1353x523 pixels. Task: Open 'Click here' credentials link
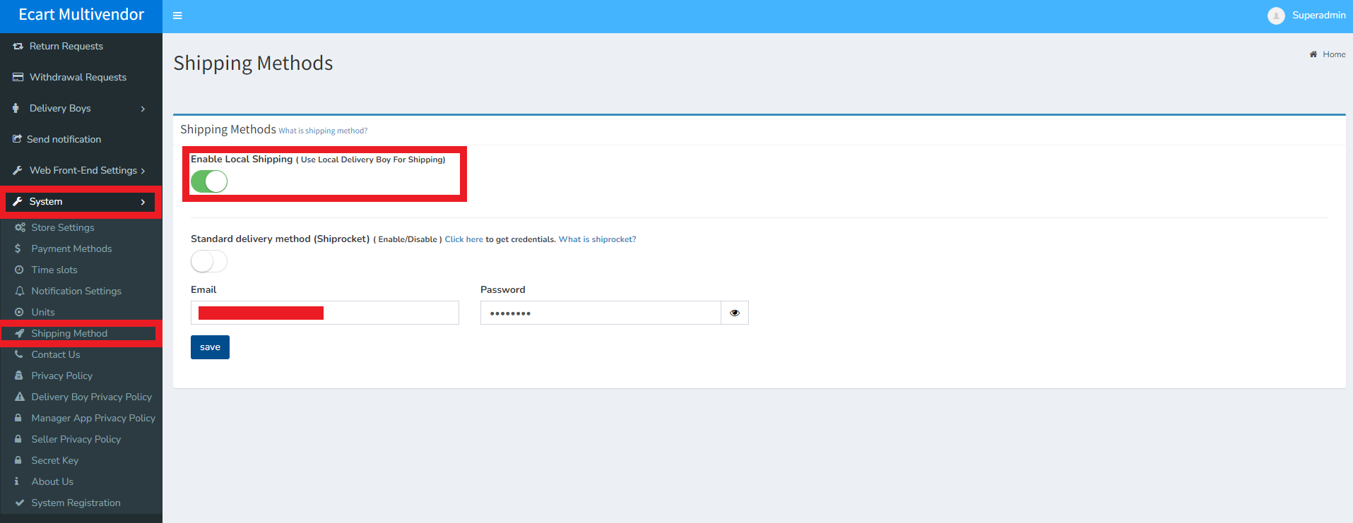(463, 239)
